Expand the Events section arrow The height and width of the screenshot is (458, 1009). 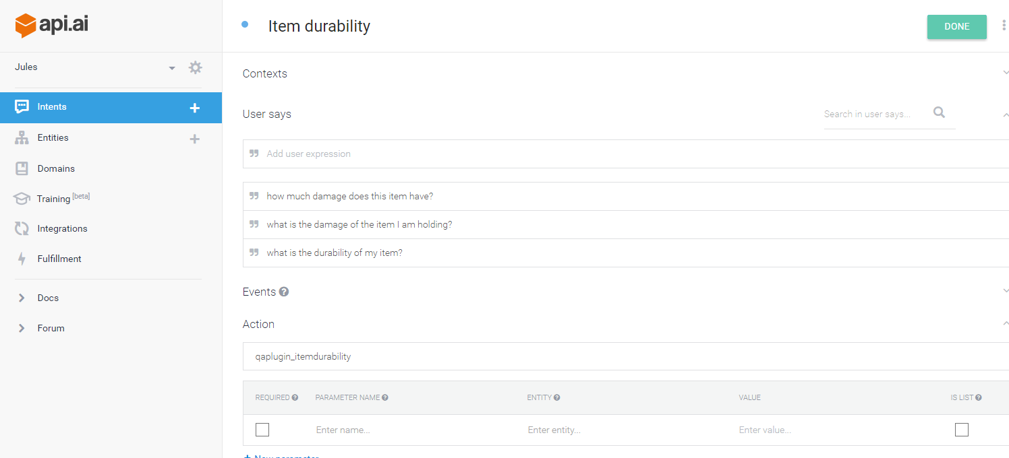pyautogui.click(x=1006, y=291)
